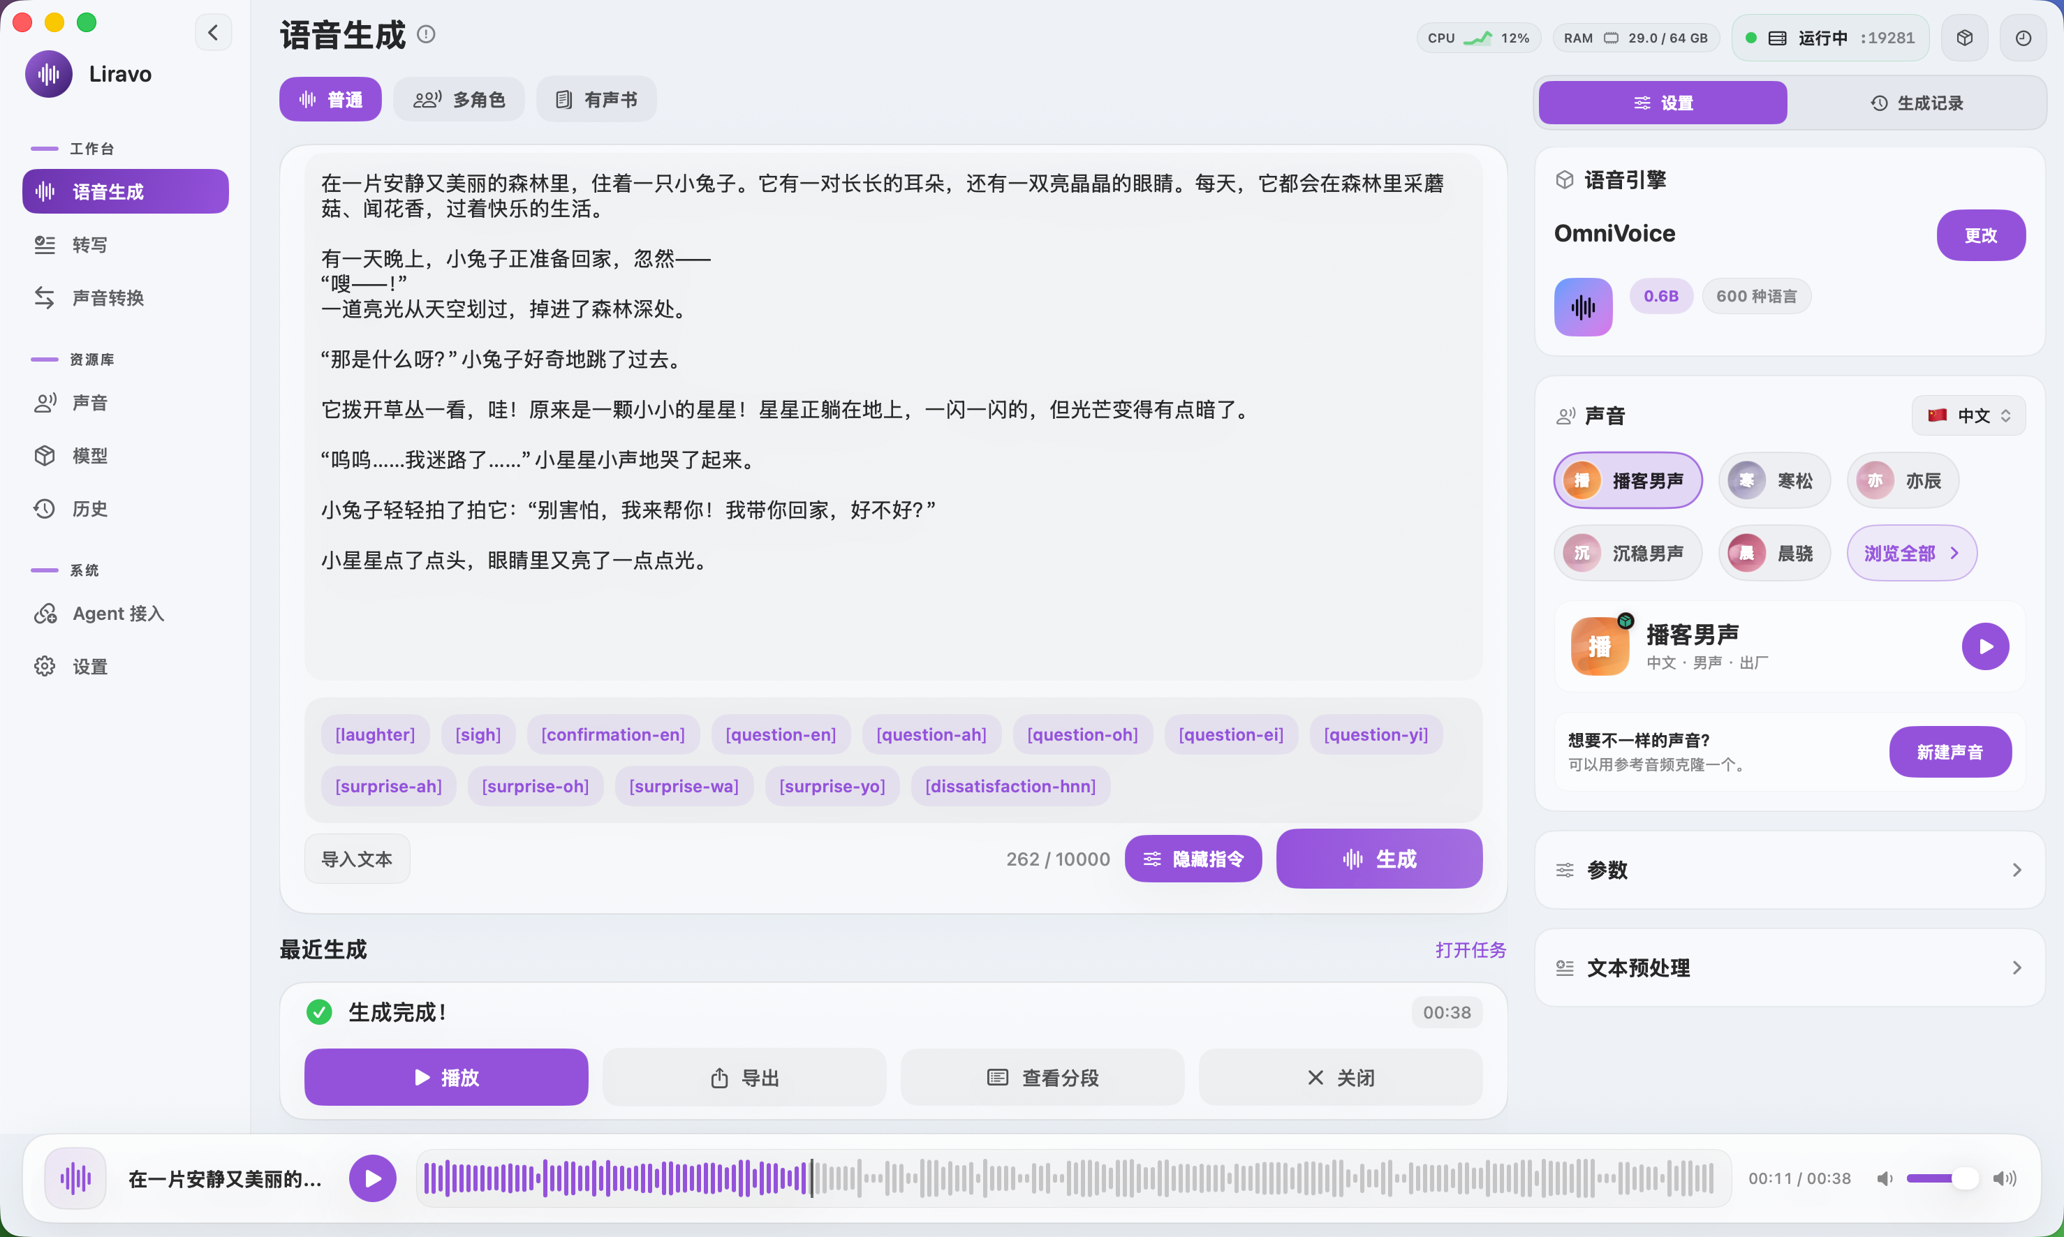Open 设置 in the sidebar system section
The height and width of the screenshot is (1237, 2064).
[125, 666]
